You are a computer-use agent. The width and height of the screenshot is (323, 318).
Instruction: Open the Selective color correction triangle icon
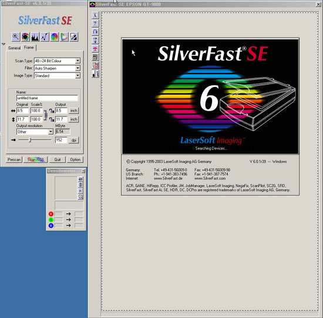pos(64,37)
